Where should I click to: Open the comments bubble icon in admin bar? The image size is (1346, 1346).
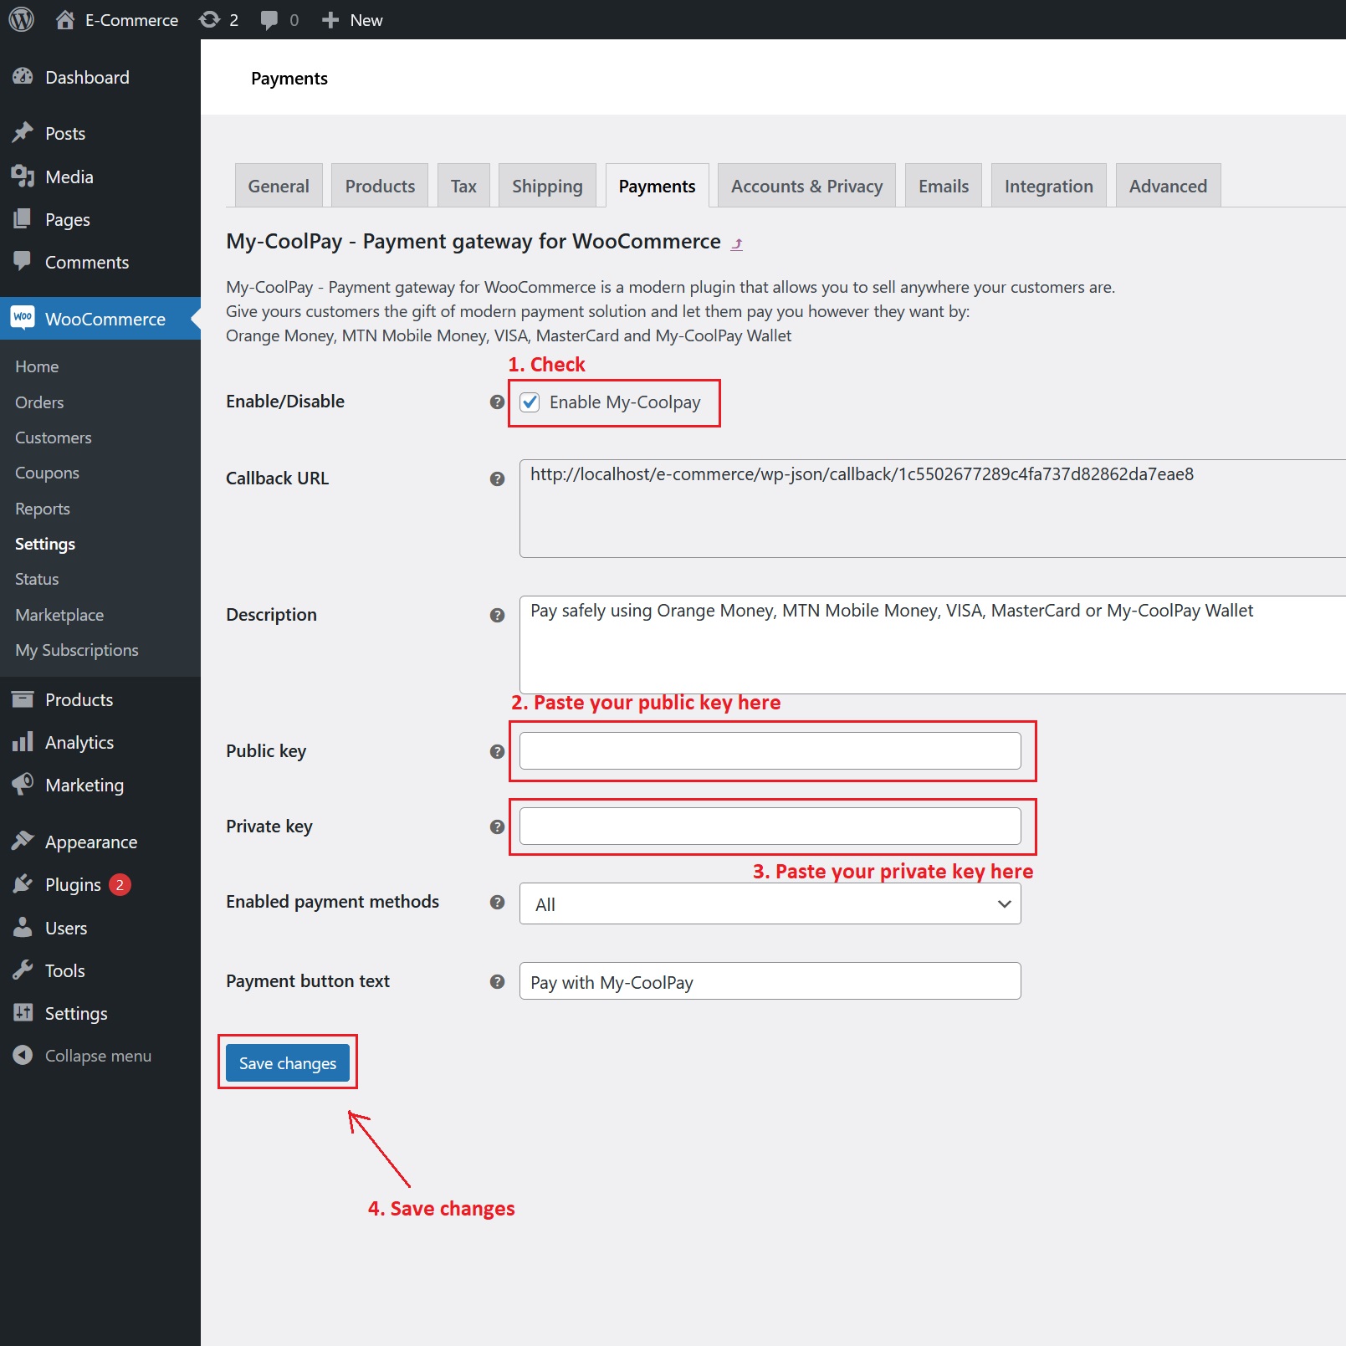click(269, 20)
